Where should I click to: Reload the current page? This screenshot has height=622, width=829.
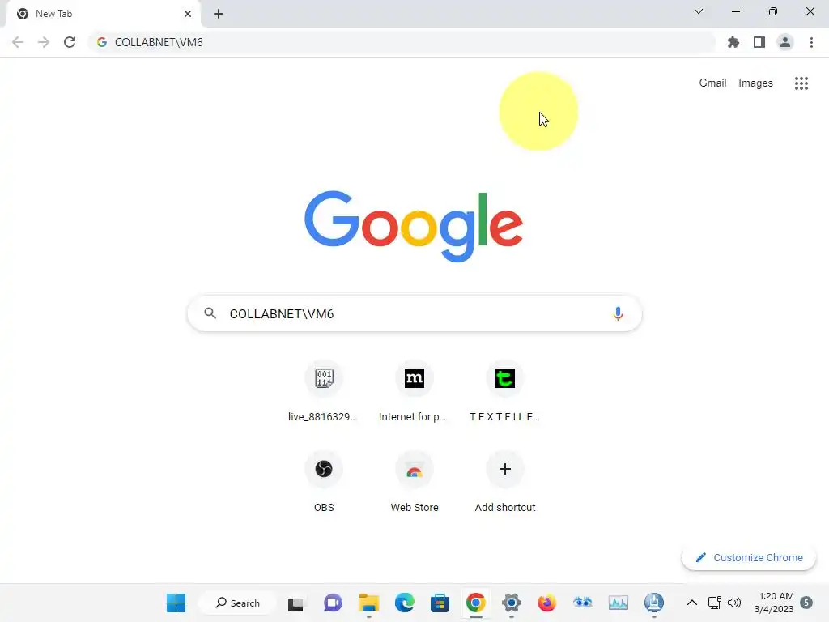tap(70, 42)
